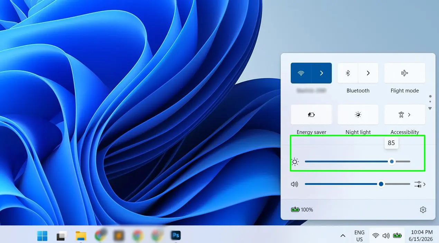Viewport: 439px width, 243px height.
Task: Show hidden tray icons chevron
Action: coord(343,236)
